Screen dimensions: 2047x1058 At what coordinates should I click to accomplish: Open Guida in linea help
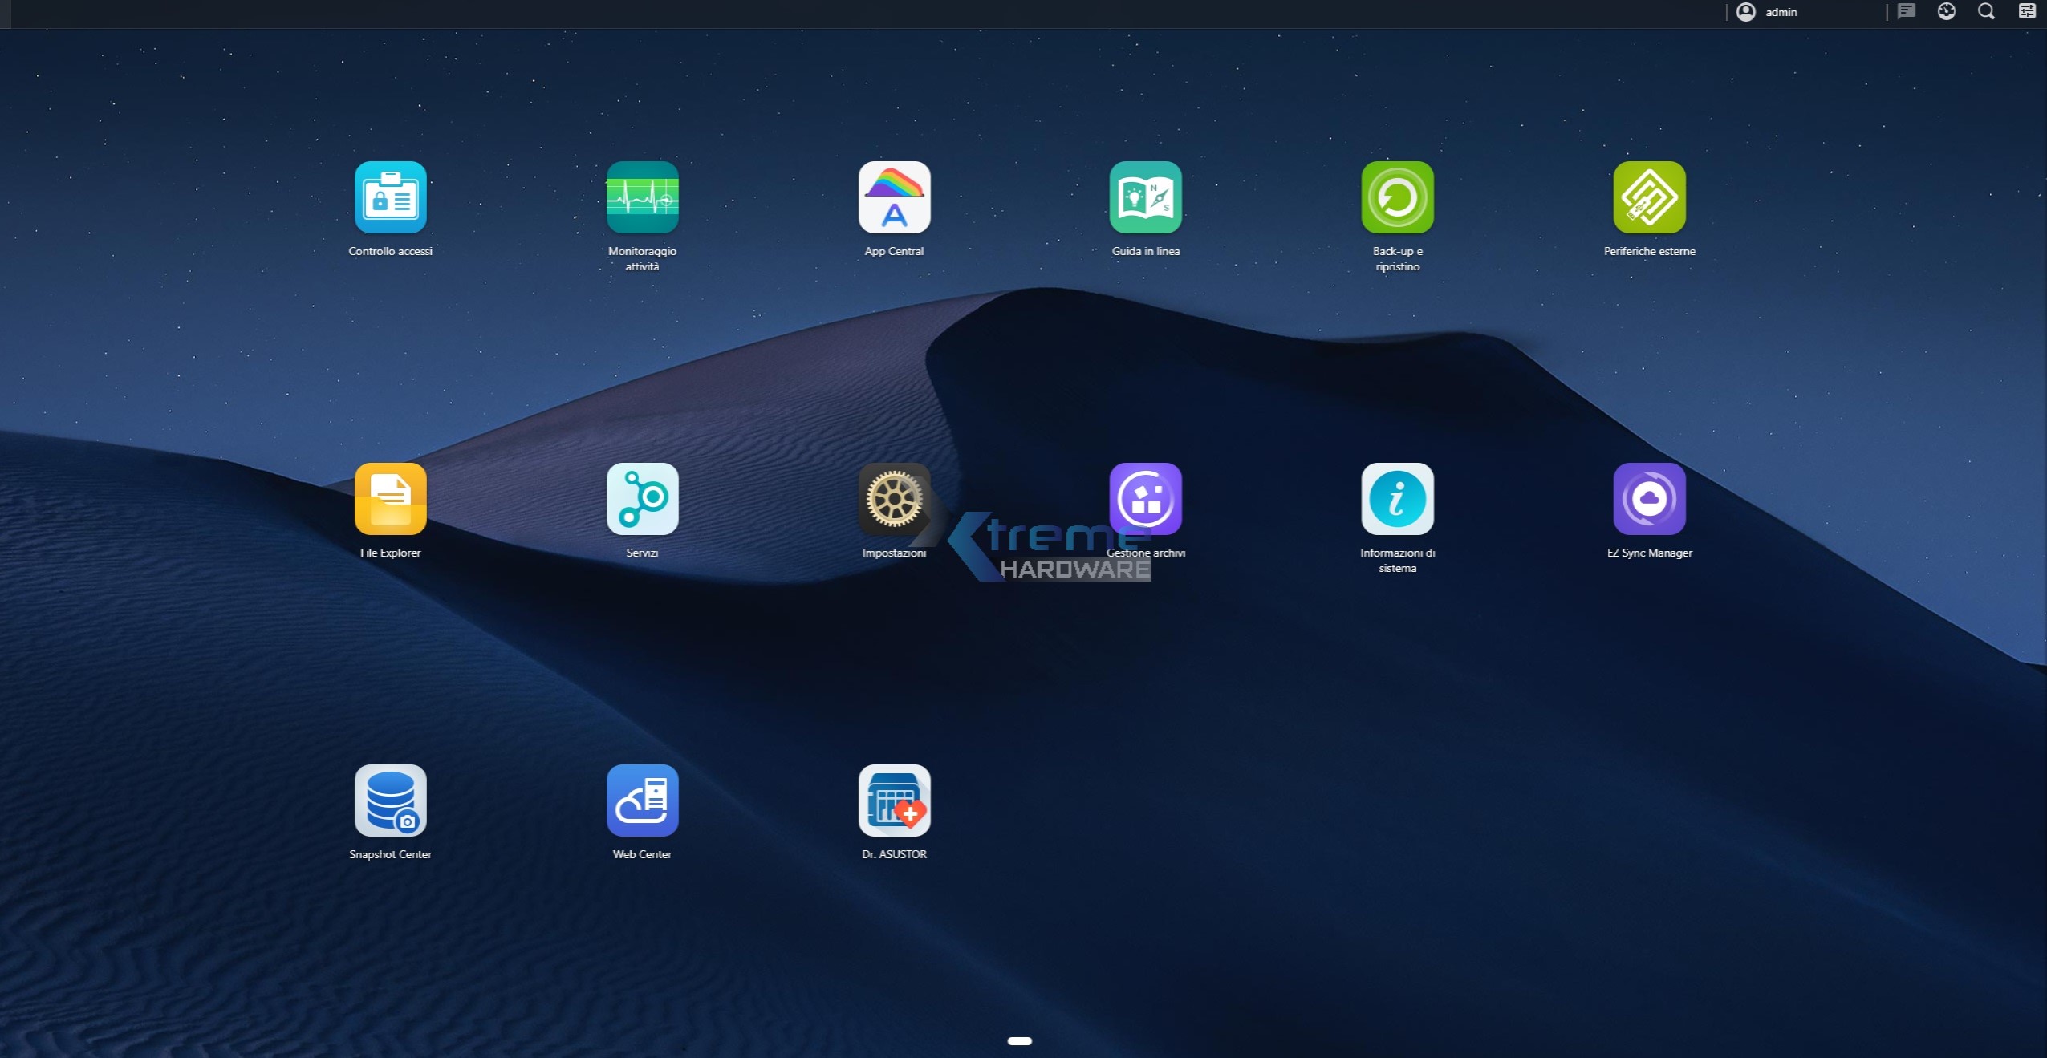pos(1145,197)
